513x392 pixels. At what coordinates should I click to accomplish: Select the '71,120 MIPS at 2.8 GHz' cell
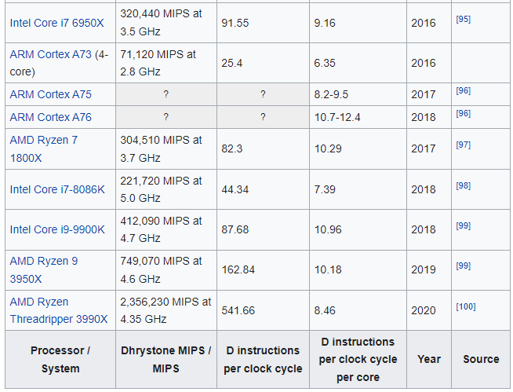tap(166, 63)
